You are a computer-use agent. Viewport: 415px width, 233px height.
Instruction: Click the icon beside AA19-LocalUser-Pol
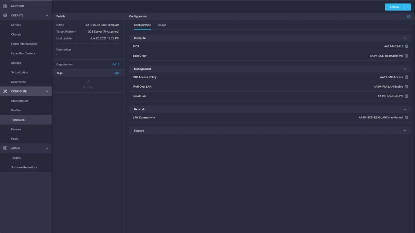pos(406,96)
